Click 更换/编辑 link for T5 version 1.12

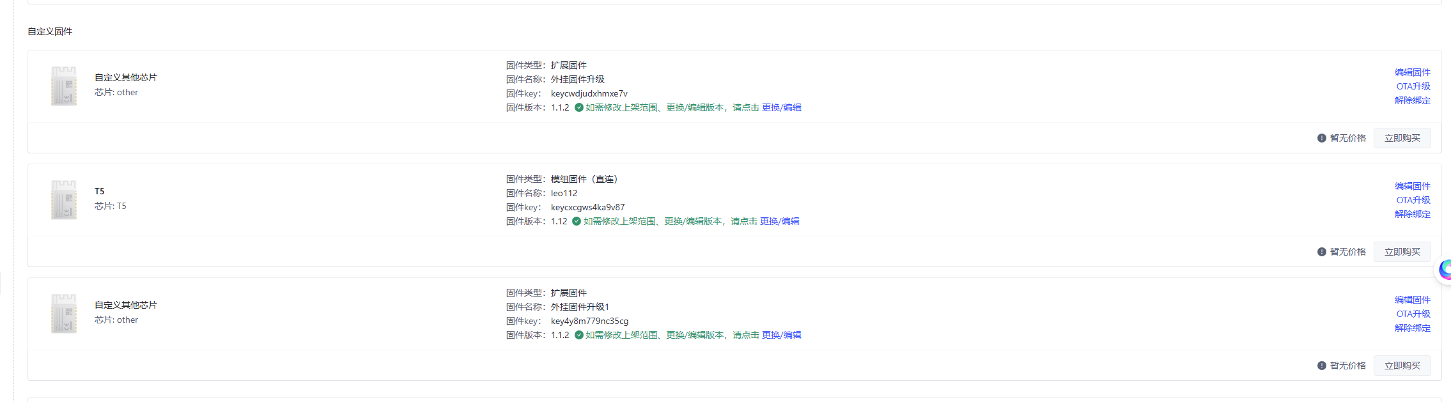click(x=780, y=221)
